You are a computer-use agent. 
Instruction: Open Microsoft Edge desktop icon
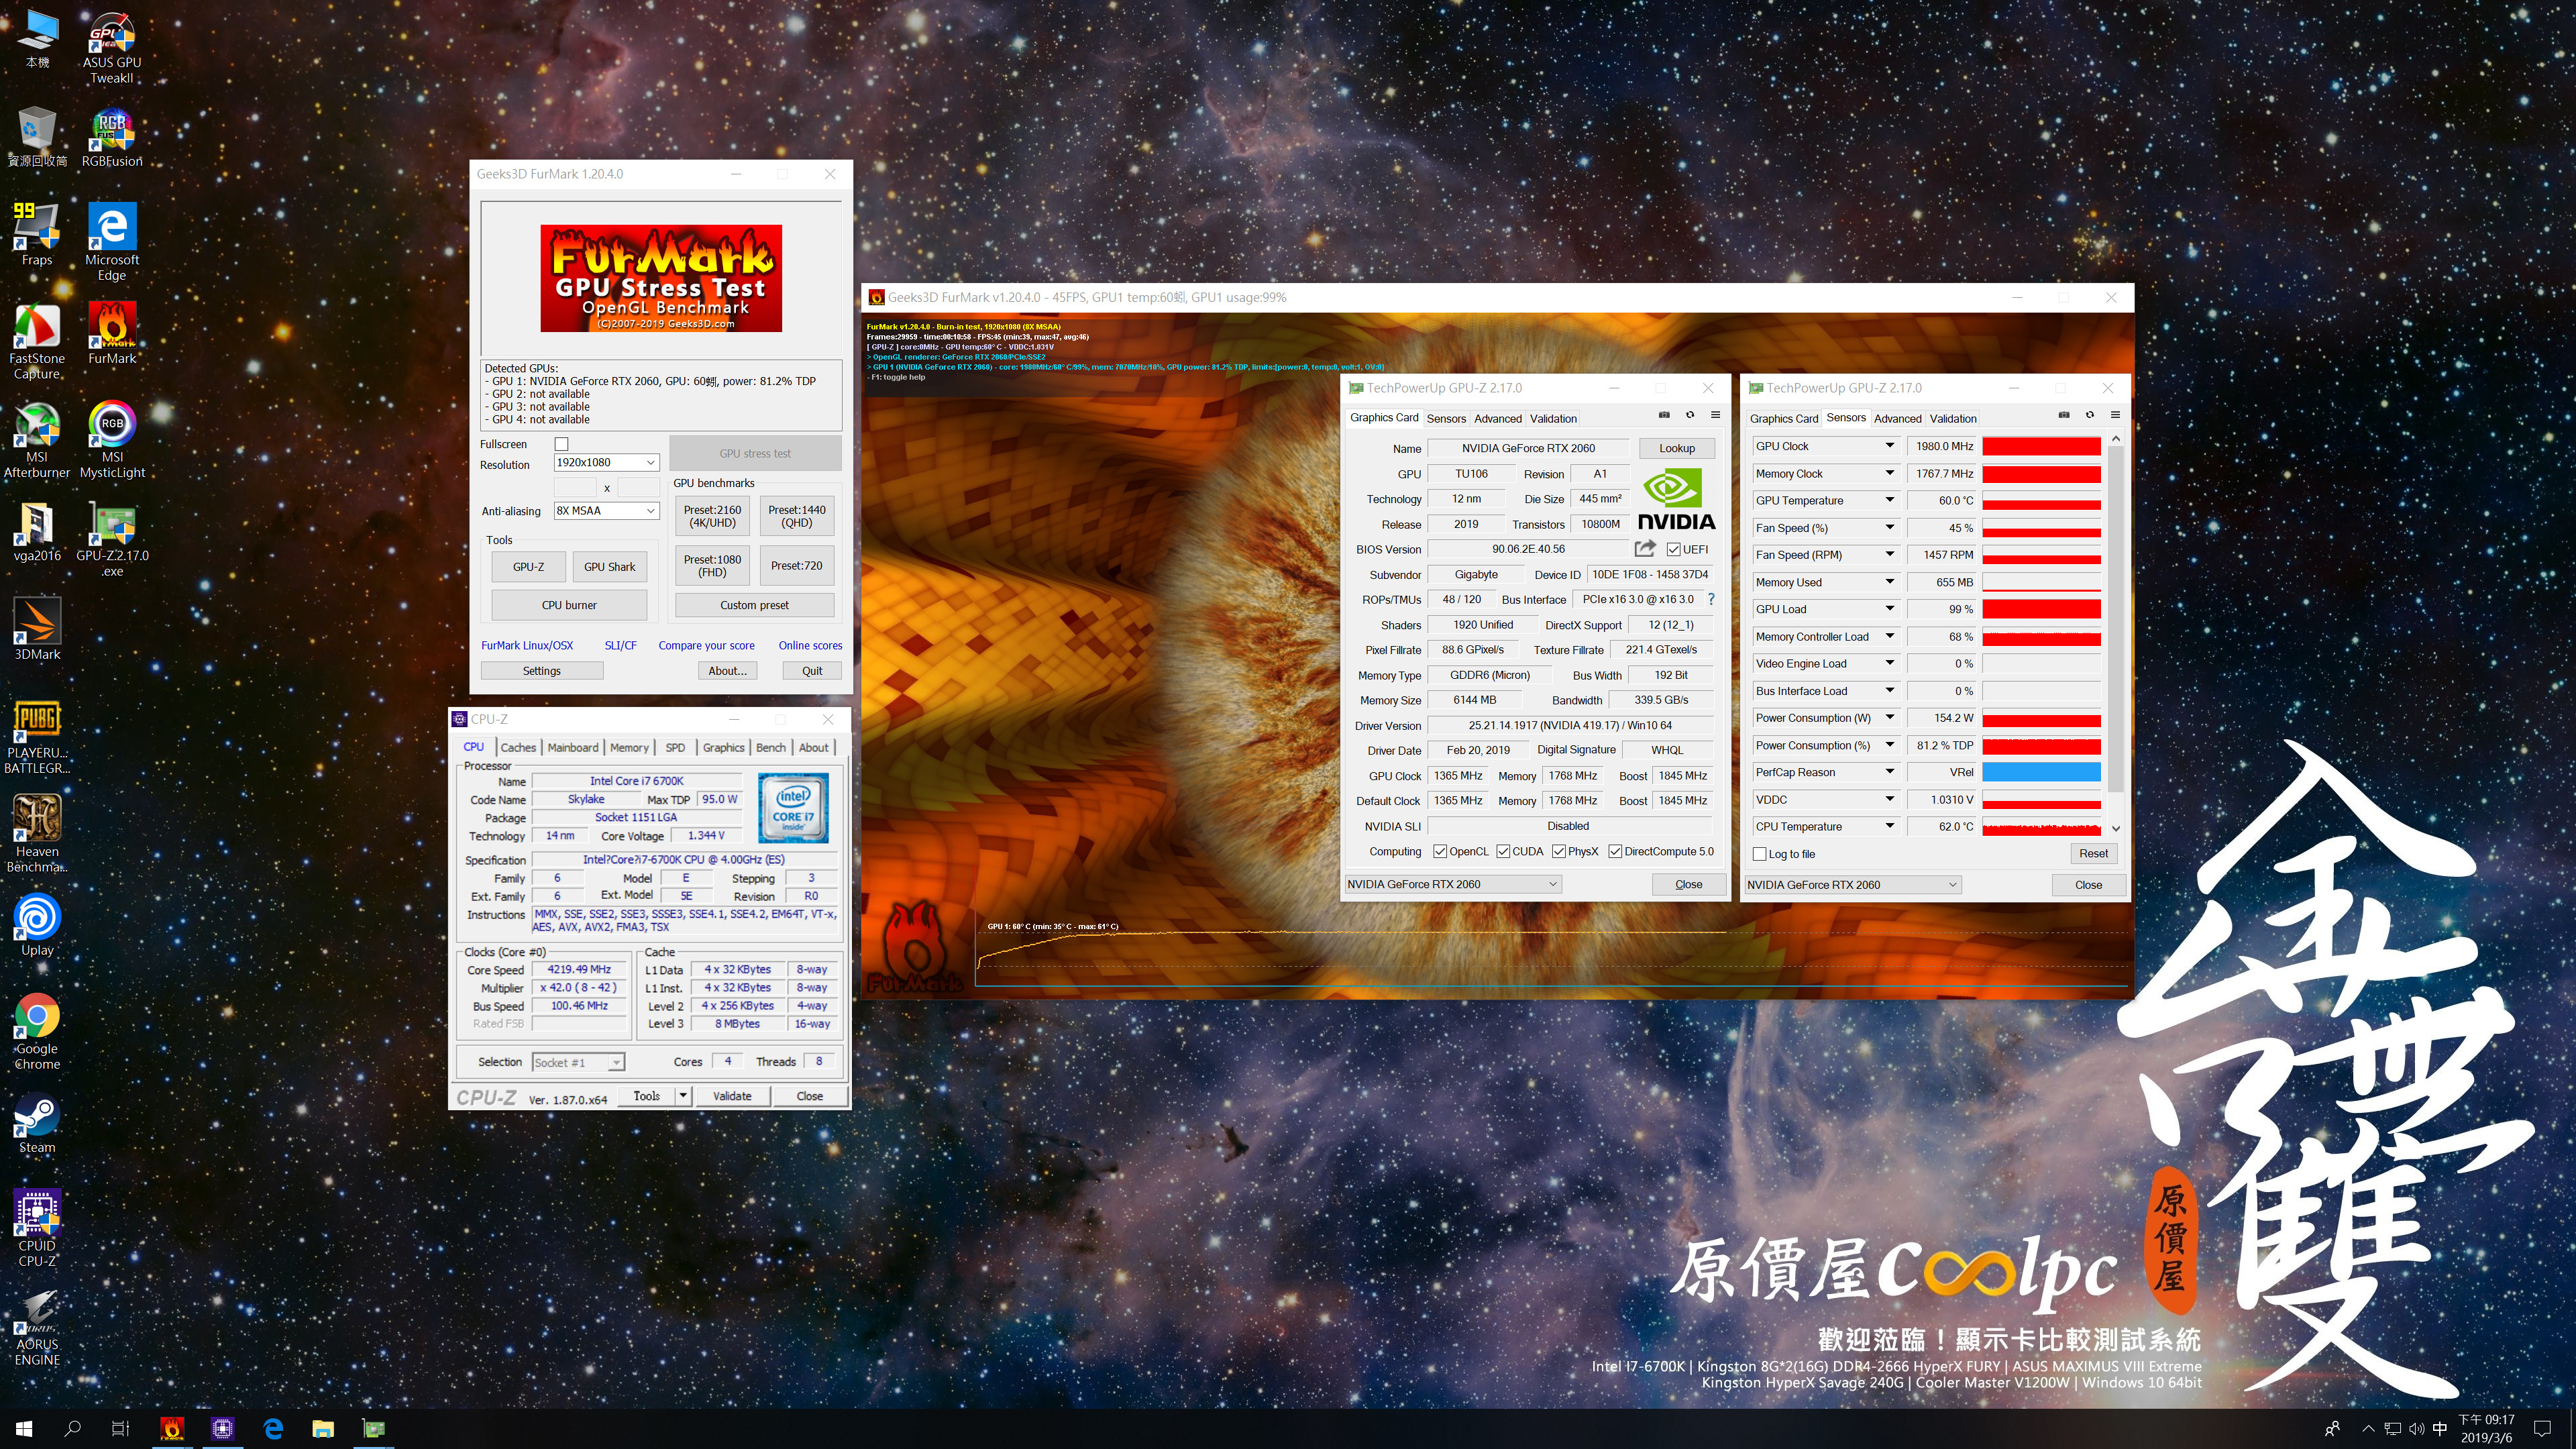[x=112, y=242]
